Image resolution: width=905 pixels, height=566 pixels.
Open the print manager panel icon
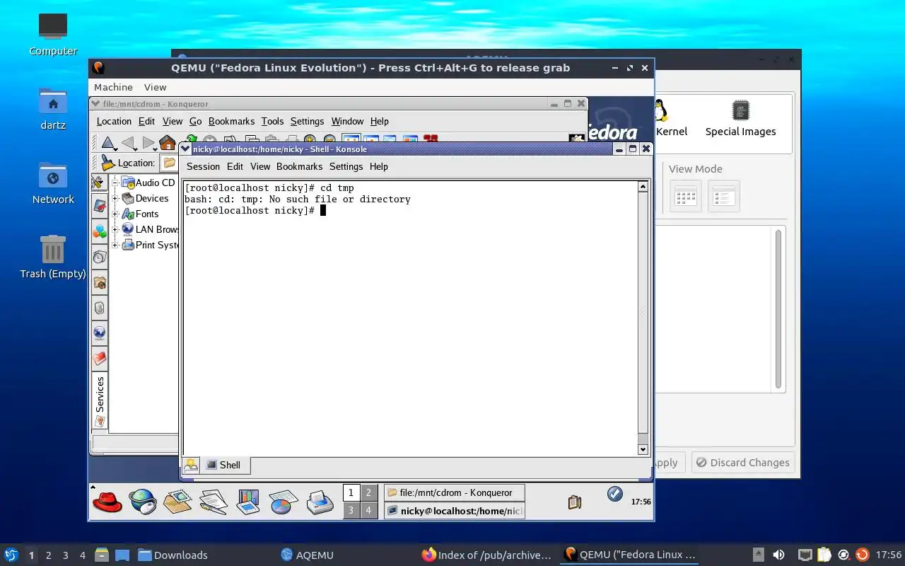pyautogui.click(x=320, y=502)
